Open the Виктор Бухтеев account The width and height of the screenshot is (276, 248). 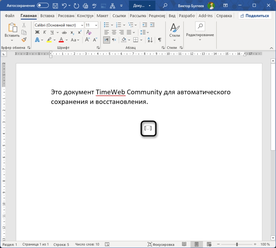196,6
